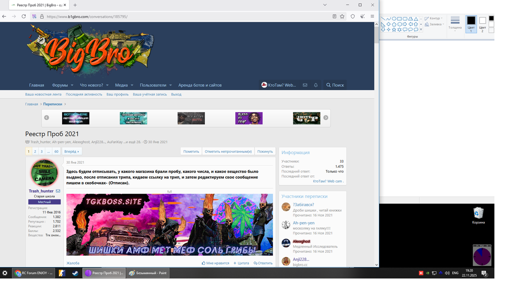Open the Recycle Bin on the desktop
The image size is (523, 294).
(478, 215)
